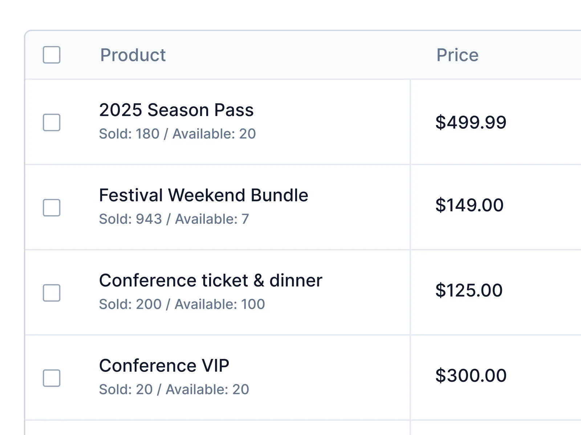Click the Sold: 943 / Available: 7 text
The height and width of the screenshot is (435, 581).
tap(174, 219)
